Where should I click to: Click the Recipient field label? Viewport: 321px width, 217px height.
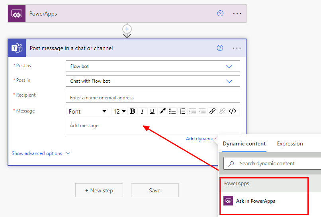coord(26,95)
